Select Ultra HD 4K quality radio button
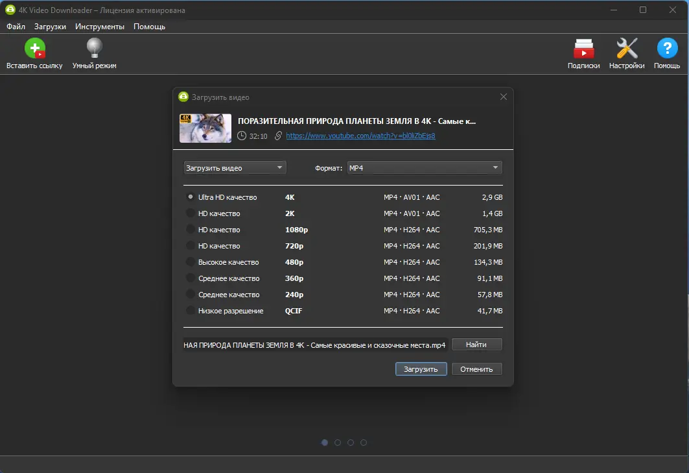 pos(191,197)
